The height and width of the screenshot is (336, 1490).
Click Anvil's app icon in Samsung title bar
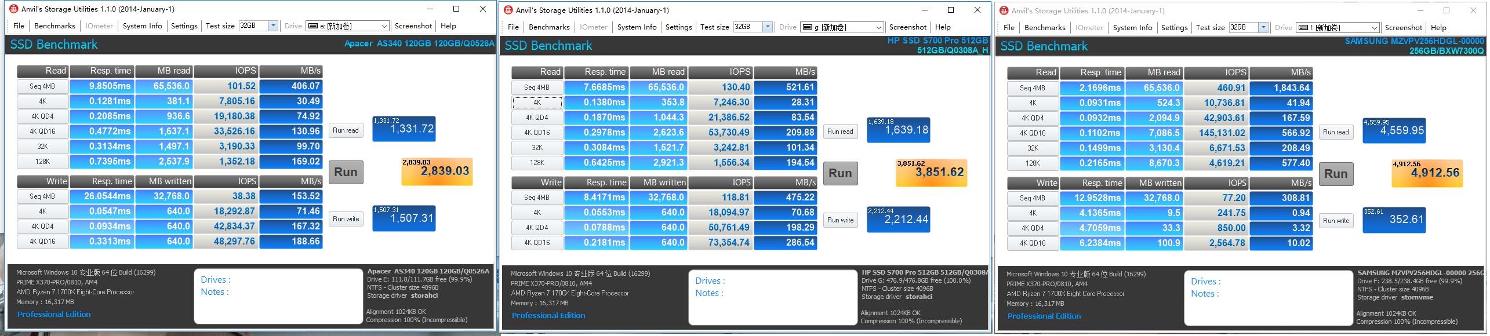tap(1004, 10)
